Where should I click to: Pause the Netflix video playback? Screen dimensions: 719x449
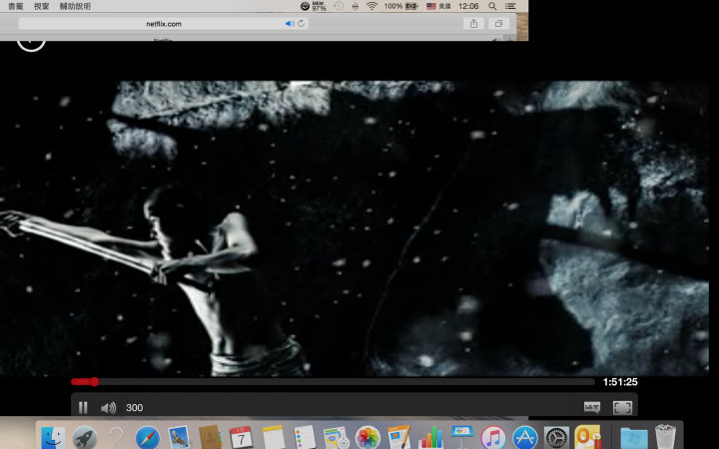[x=83, y=407]
